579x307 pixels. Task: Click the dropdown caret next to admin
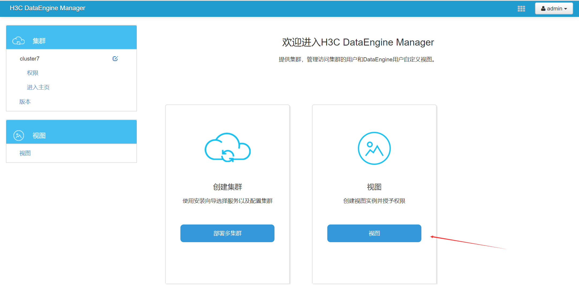[x=566, y=9]
